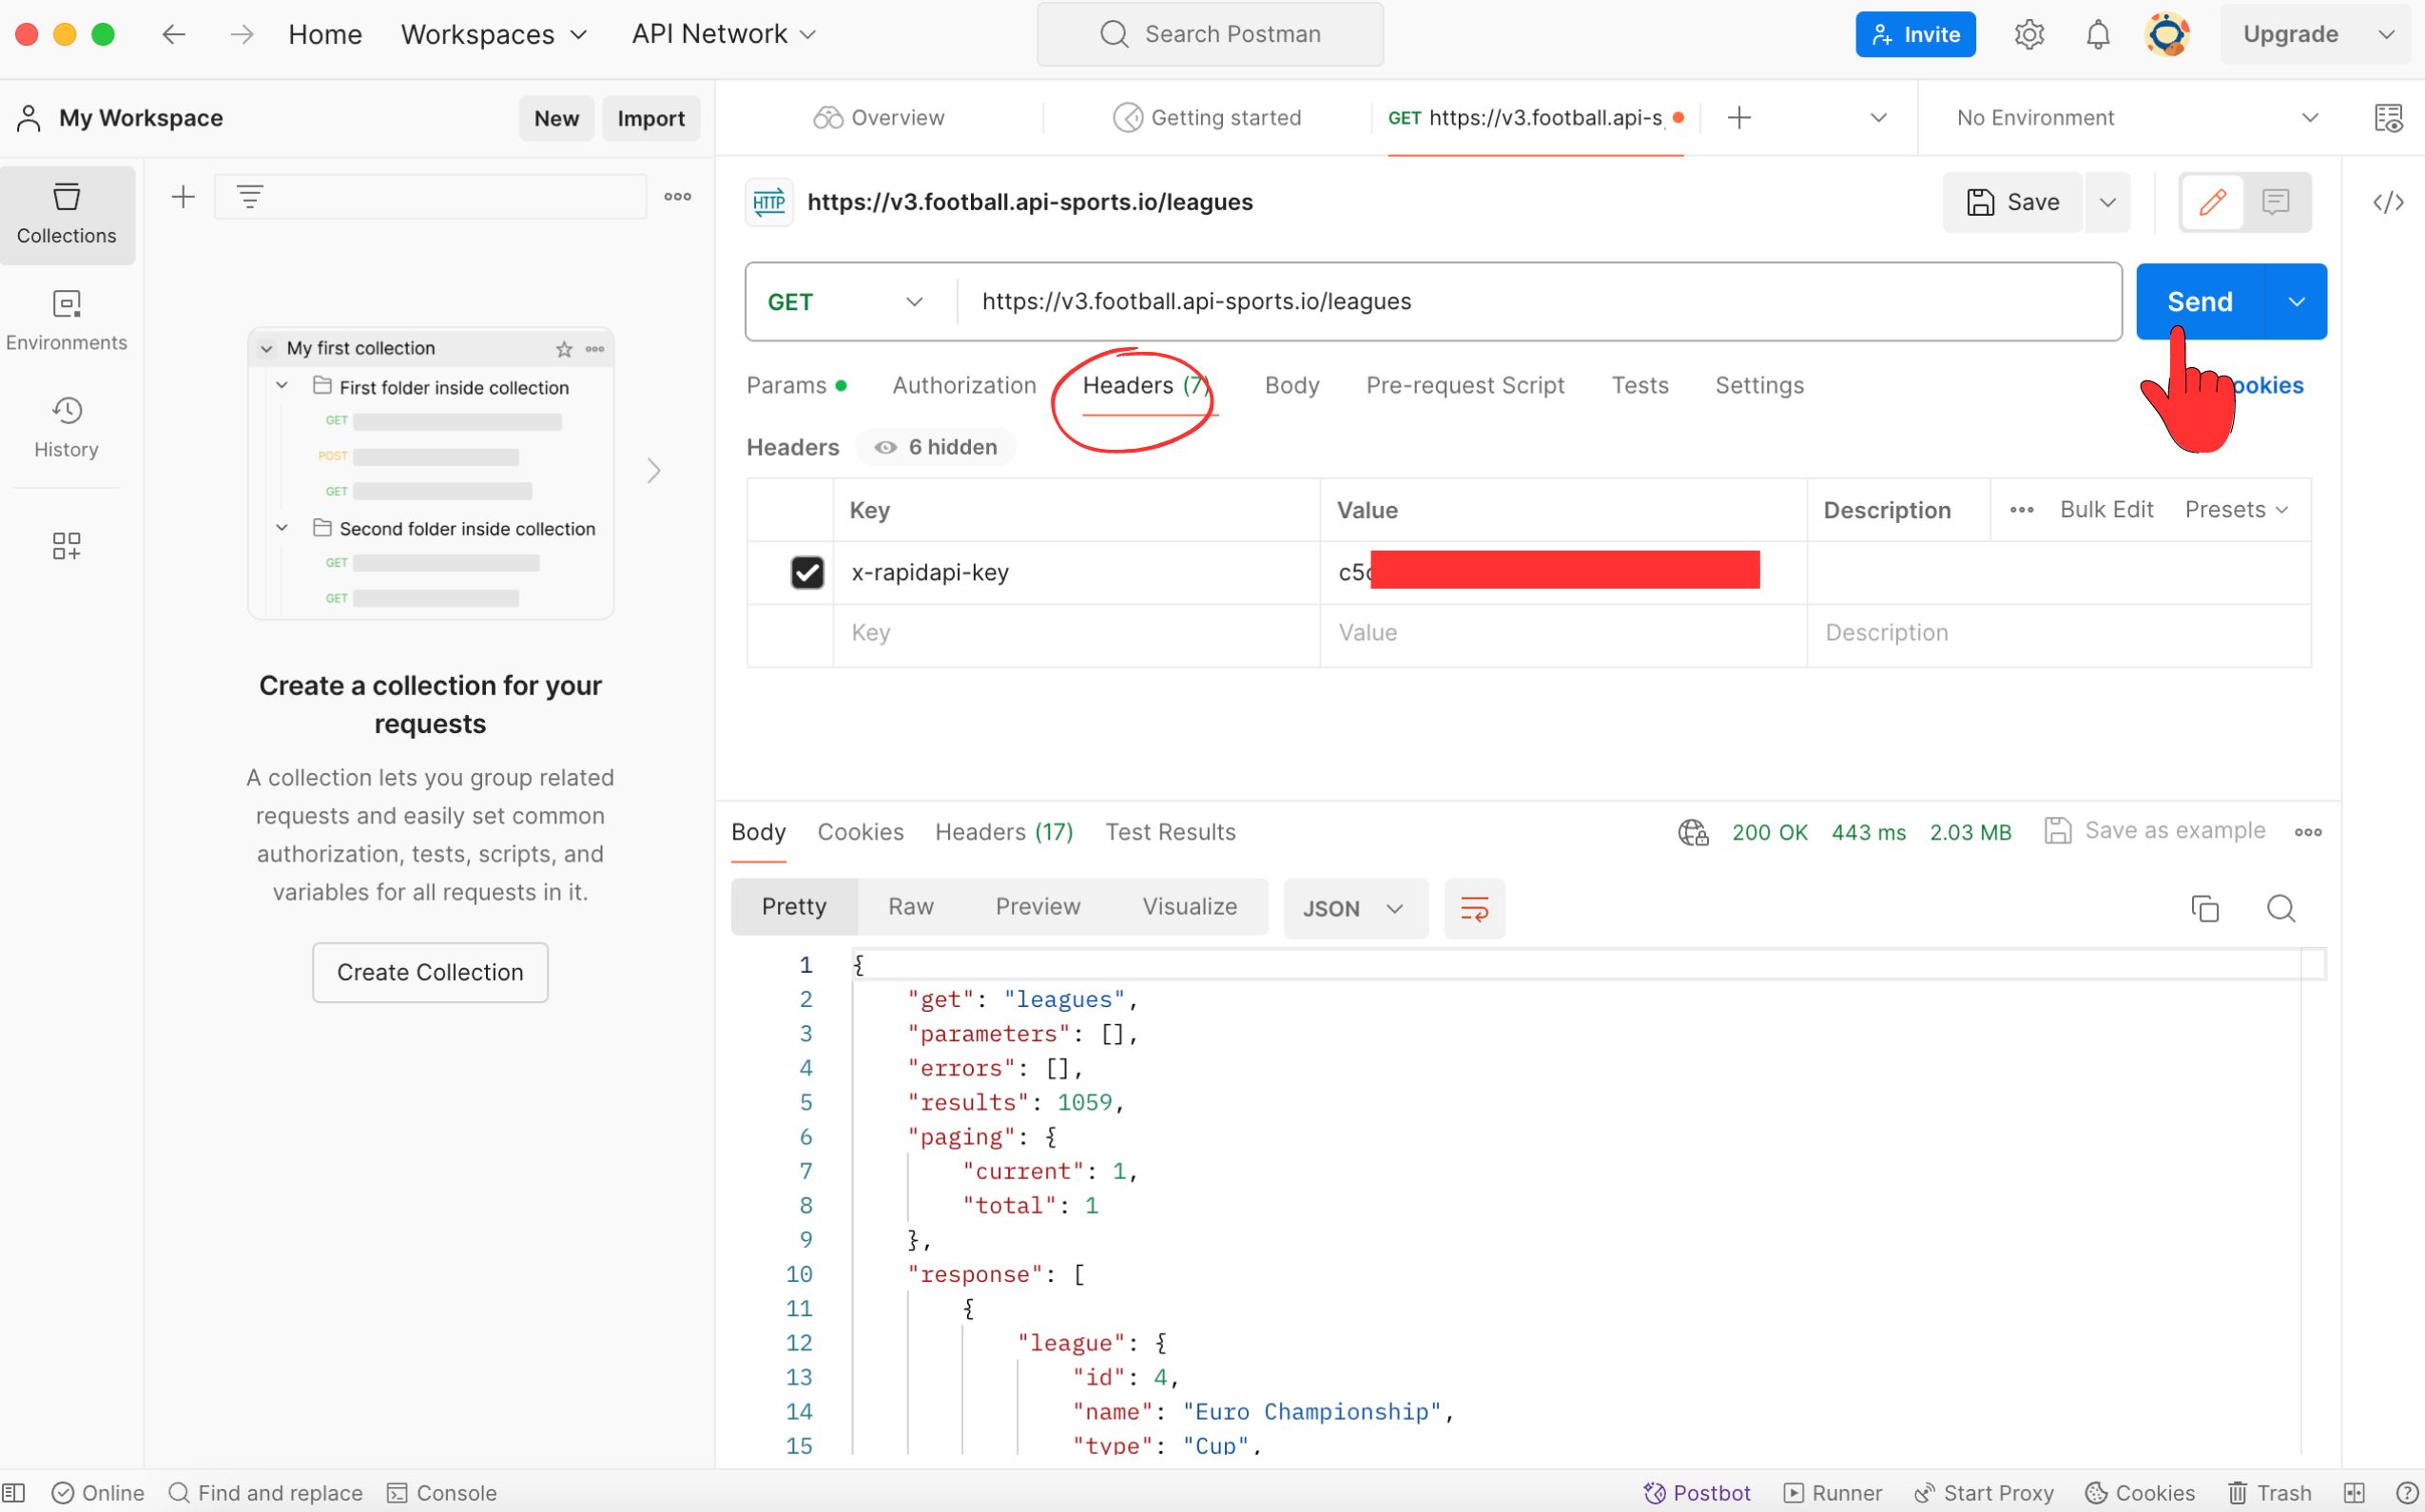Screen dimensions: 2425x1512
Task: Toggle line wrap in response
Action: click(1474, 908)
